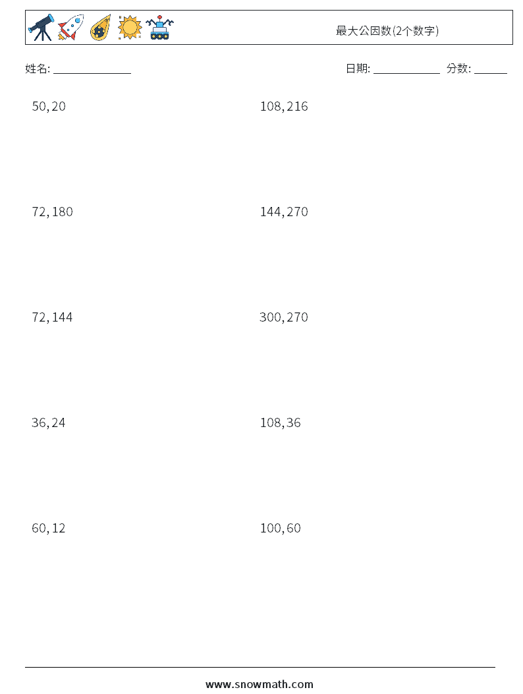Select the problem 60,12
This screenshot has width=523, height=694.
pyautogui.click(x=48, y=528)
